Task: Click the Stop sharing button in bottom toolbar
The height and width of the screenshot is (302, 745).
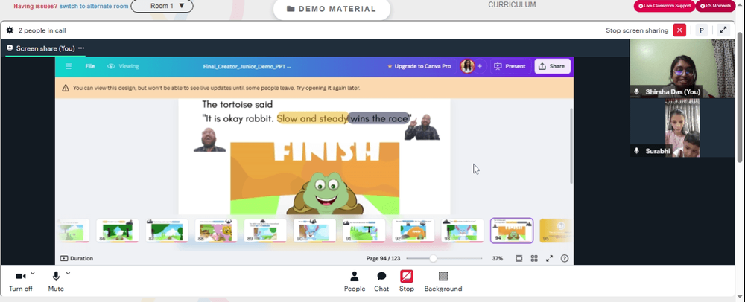Action: (407, 281)
